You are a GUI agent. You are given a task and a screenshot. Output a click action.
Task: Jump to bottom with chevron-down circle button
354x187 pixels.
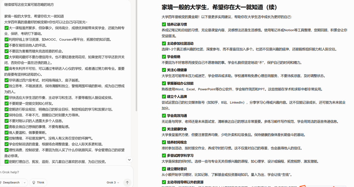click(x=129, y=160)
